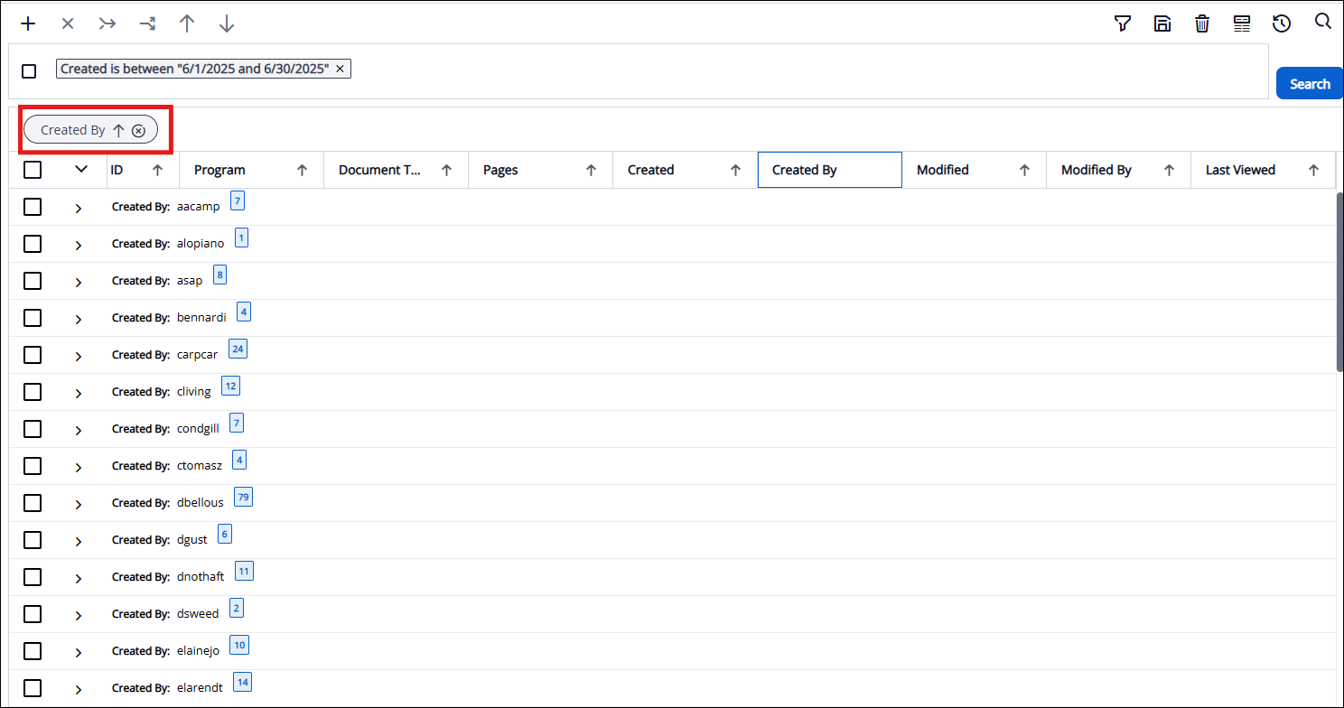This screenshot has height=708, width=1344.
Task: Click the elarendt count badge 14
Action: [242, 682]
